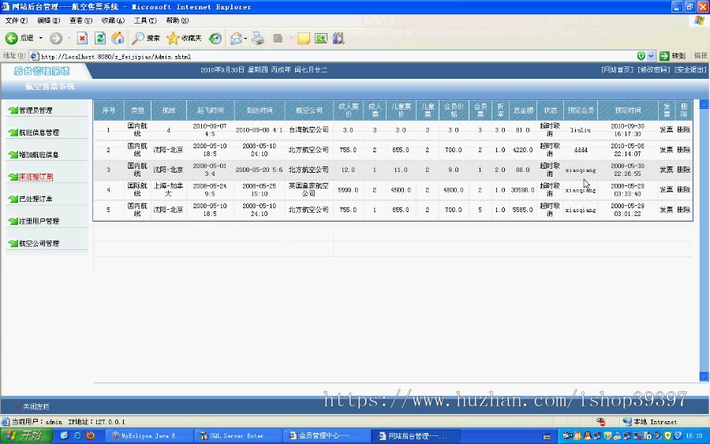The image size is (710, 444).
Task: Click green arrow icon beside 航空公司管理
Action: [13, 244]
